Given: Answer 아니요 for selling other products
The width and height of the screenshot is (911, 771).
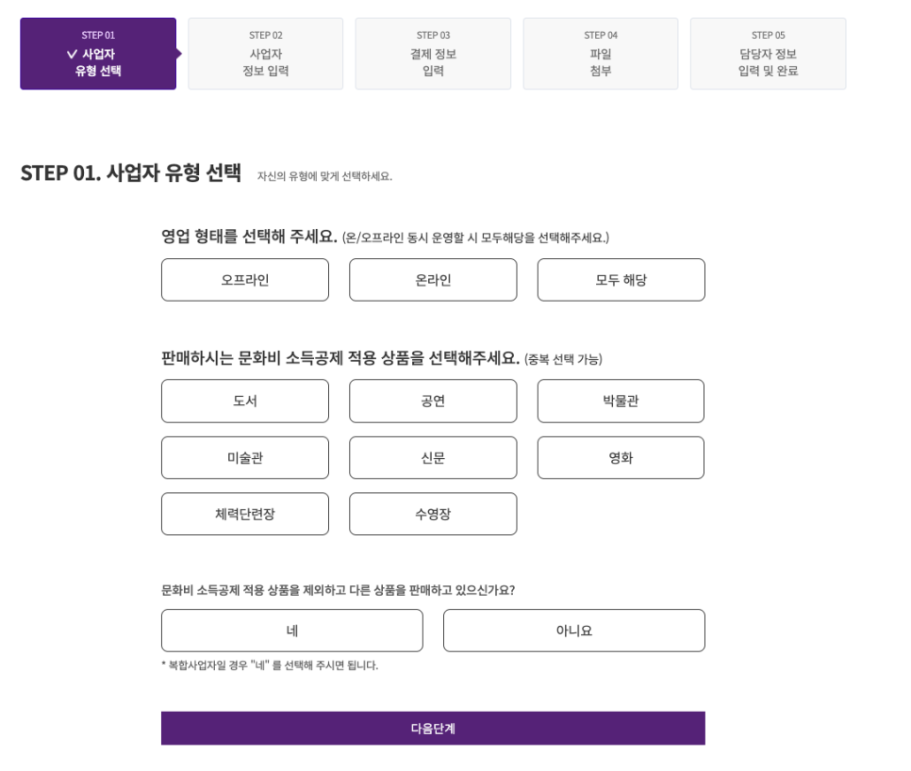Looking at the screenshot, I should click(573, 631).
